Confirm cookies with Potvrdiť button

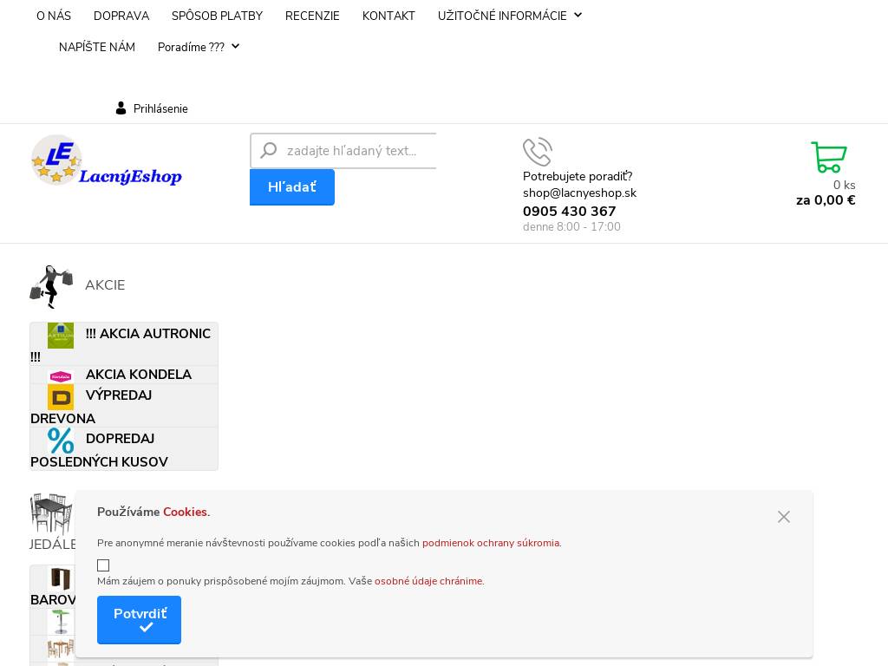pyautogui.click(x=139, y=619)
